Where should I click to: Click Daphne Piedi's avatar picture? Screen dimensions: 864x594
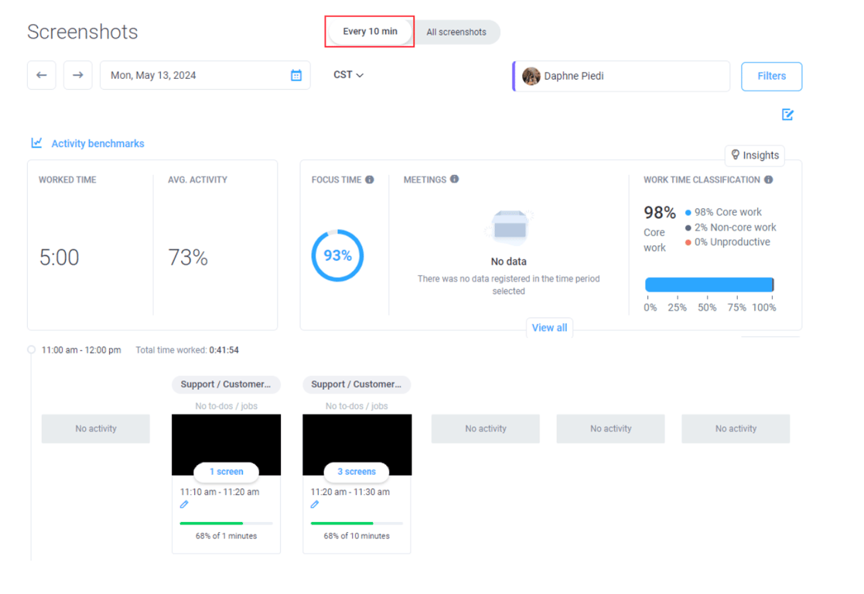tap(531, 76)
